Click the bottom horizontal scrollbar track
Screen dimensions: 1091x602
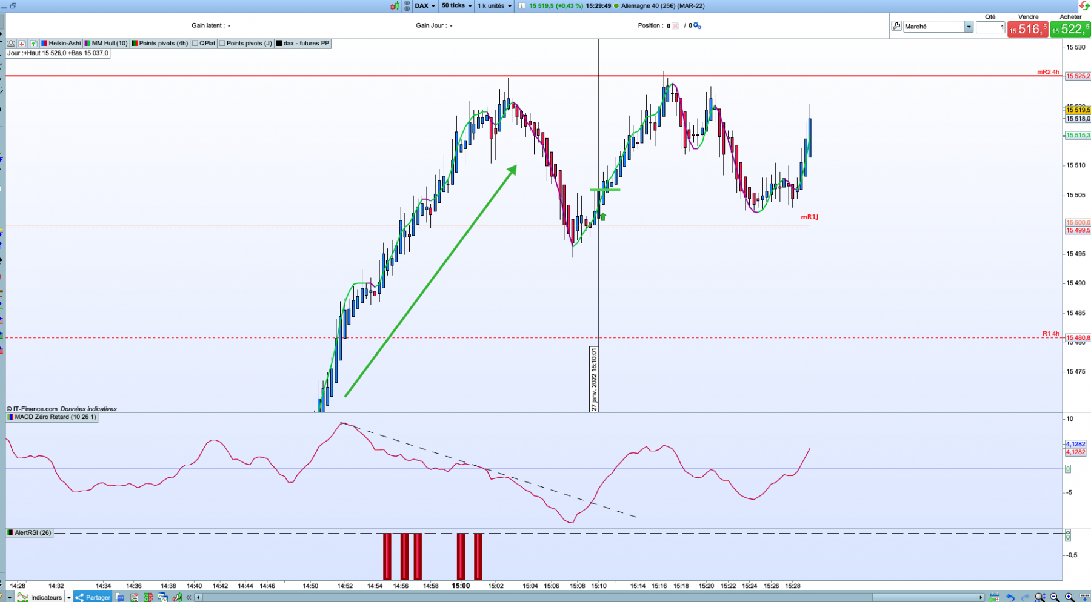(x=588, y=598)
